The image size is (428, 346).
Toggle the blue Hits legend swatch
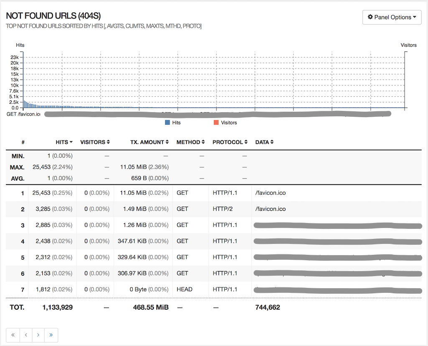(168, 123)
